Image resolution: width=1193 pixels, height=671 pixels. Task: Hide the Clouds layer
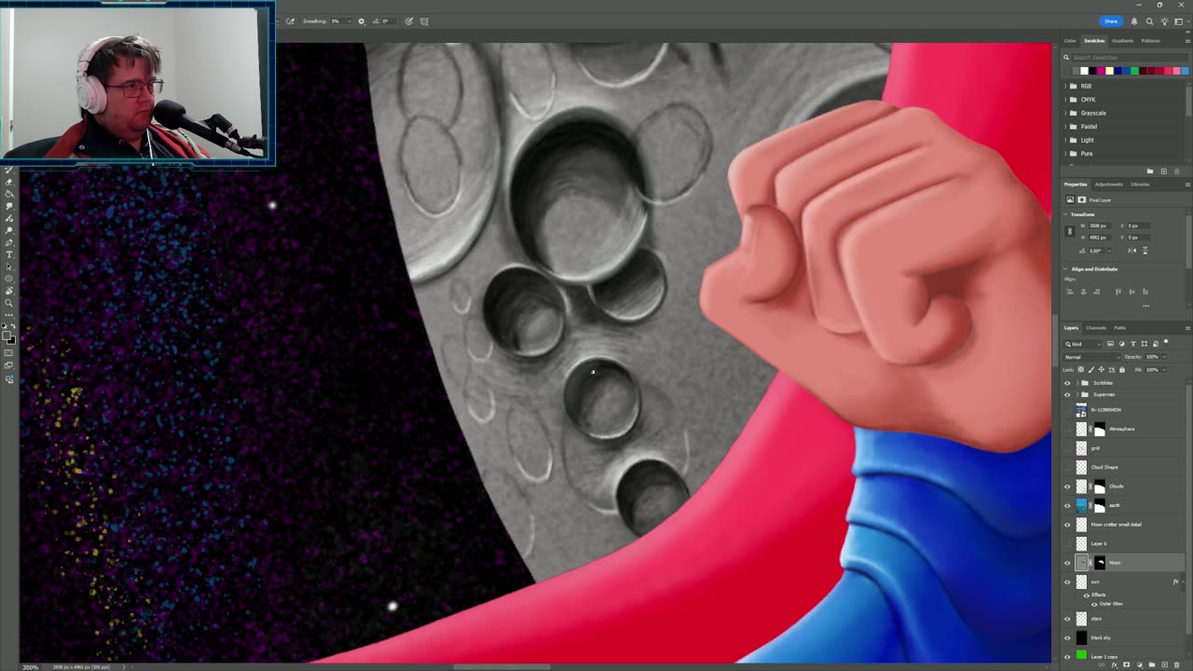click(x=1068, y=486)
